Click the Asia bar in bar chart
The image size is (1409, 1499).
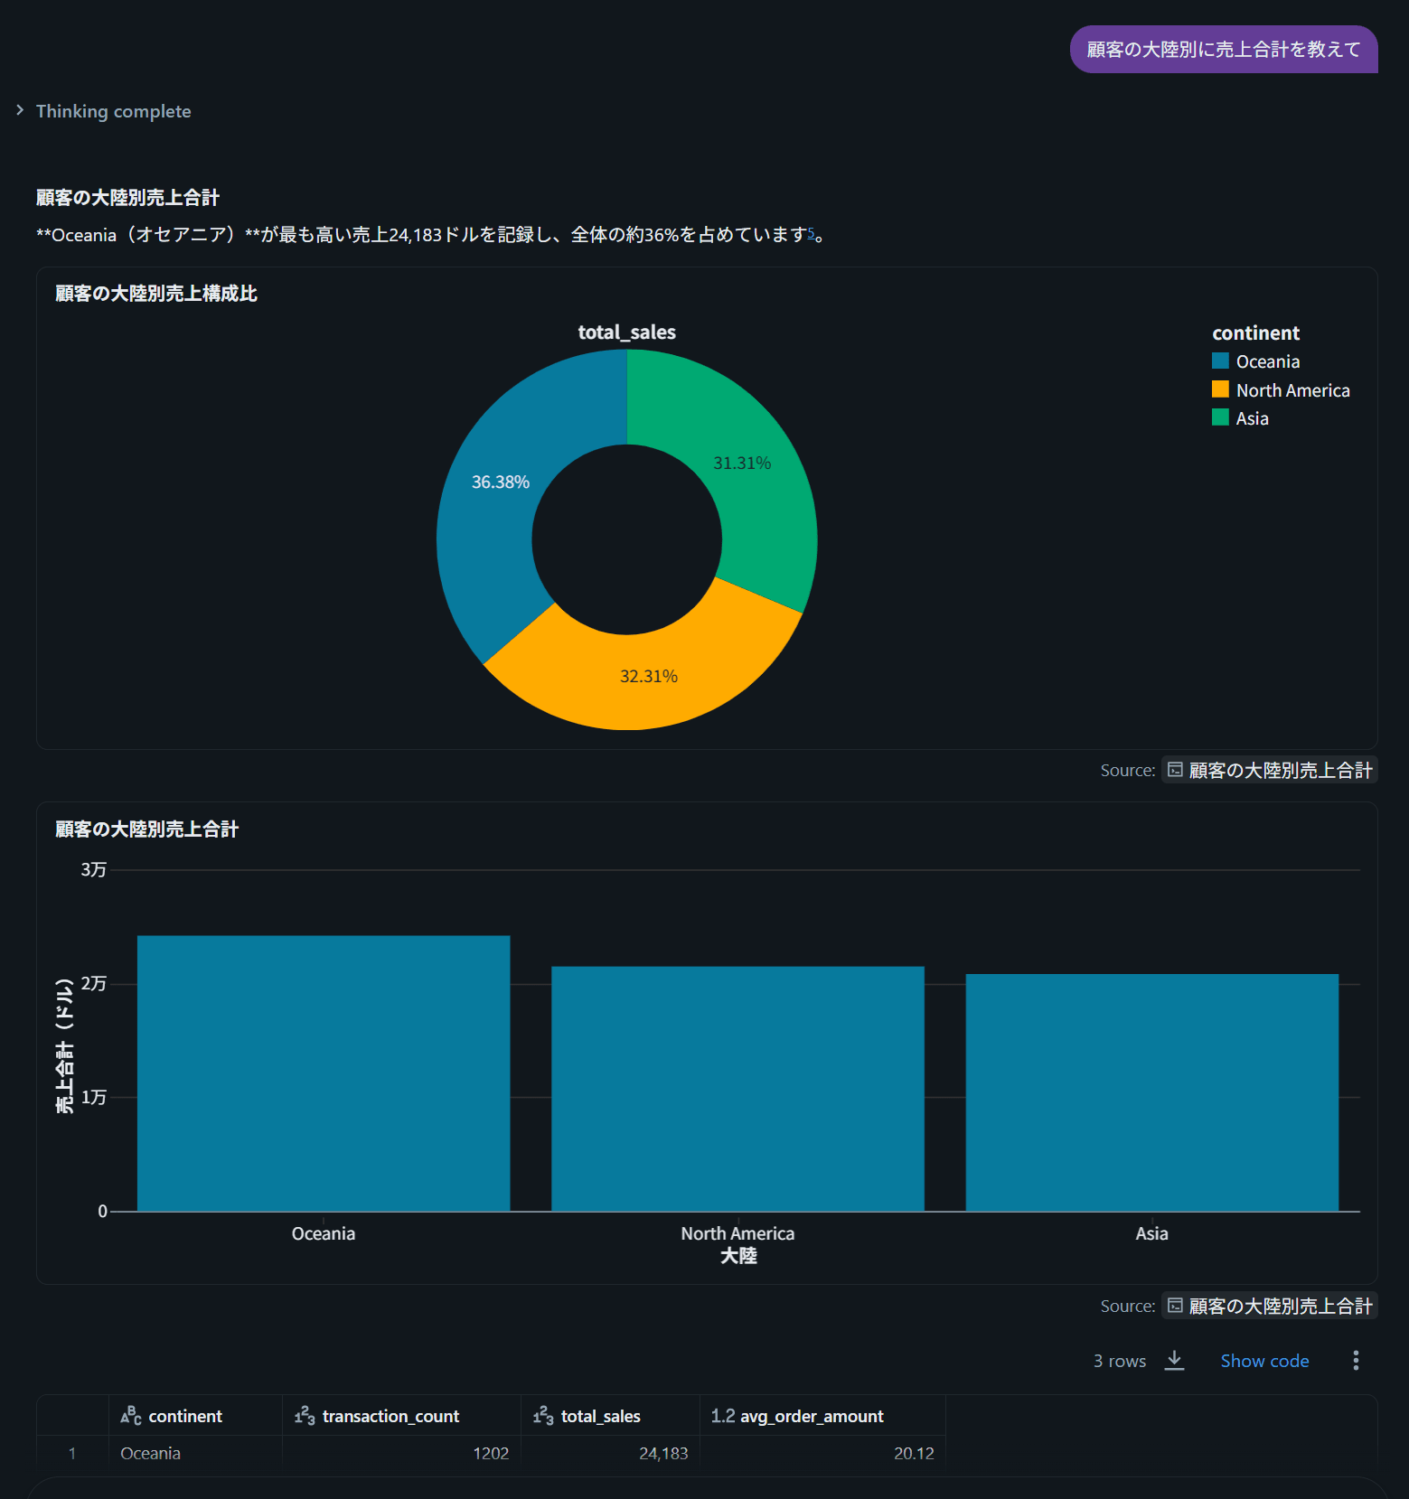1152,1092
